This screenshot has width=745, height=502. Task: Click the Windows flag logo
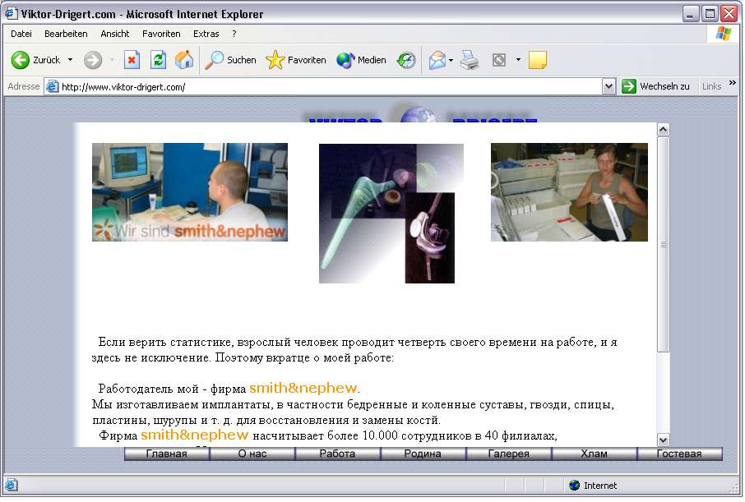[724, 34]
